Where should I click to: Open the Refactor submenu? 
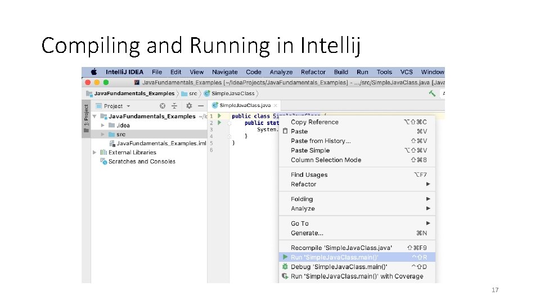point(357,184)
